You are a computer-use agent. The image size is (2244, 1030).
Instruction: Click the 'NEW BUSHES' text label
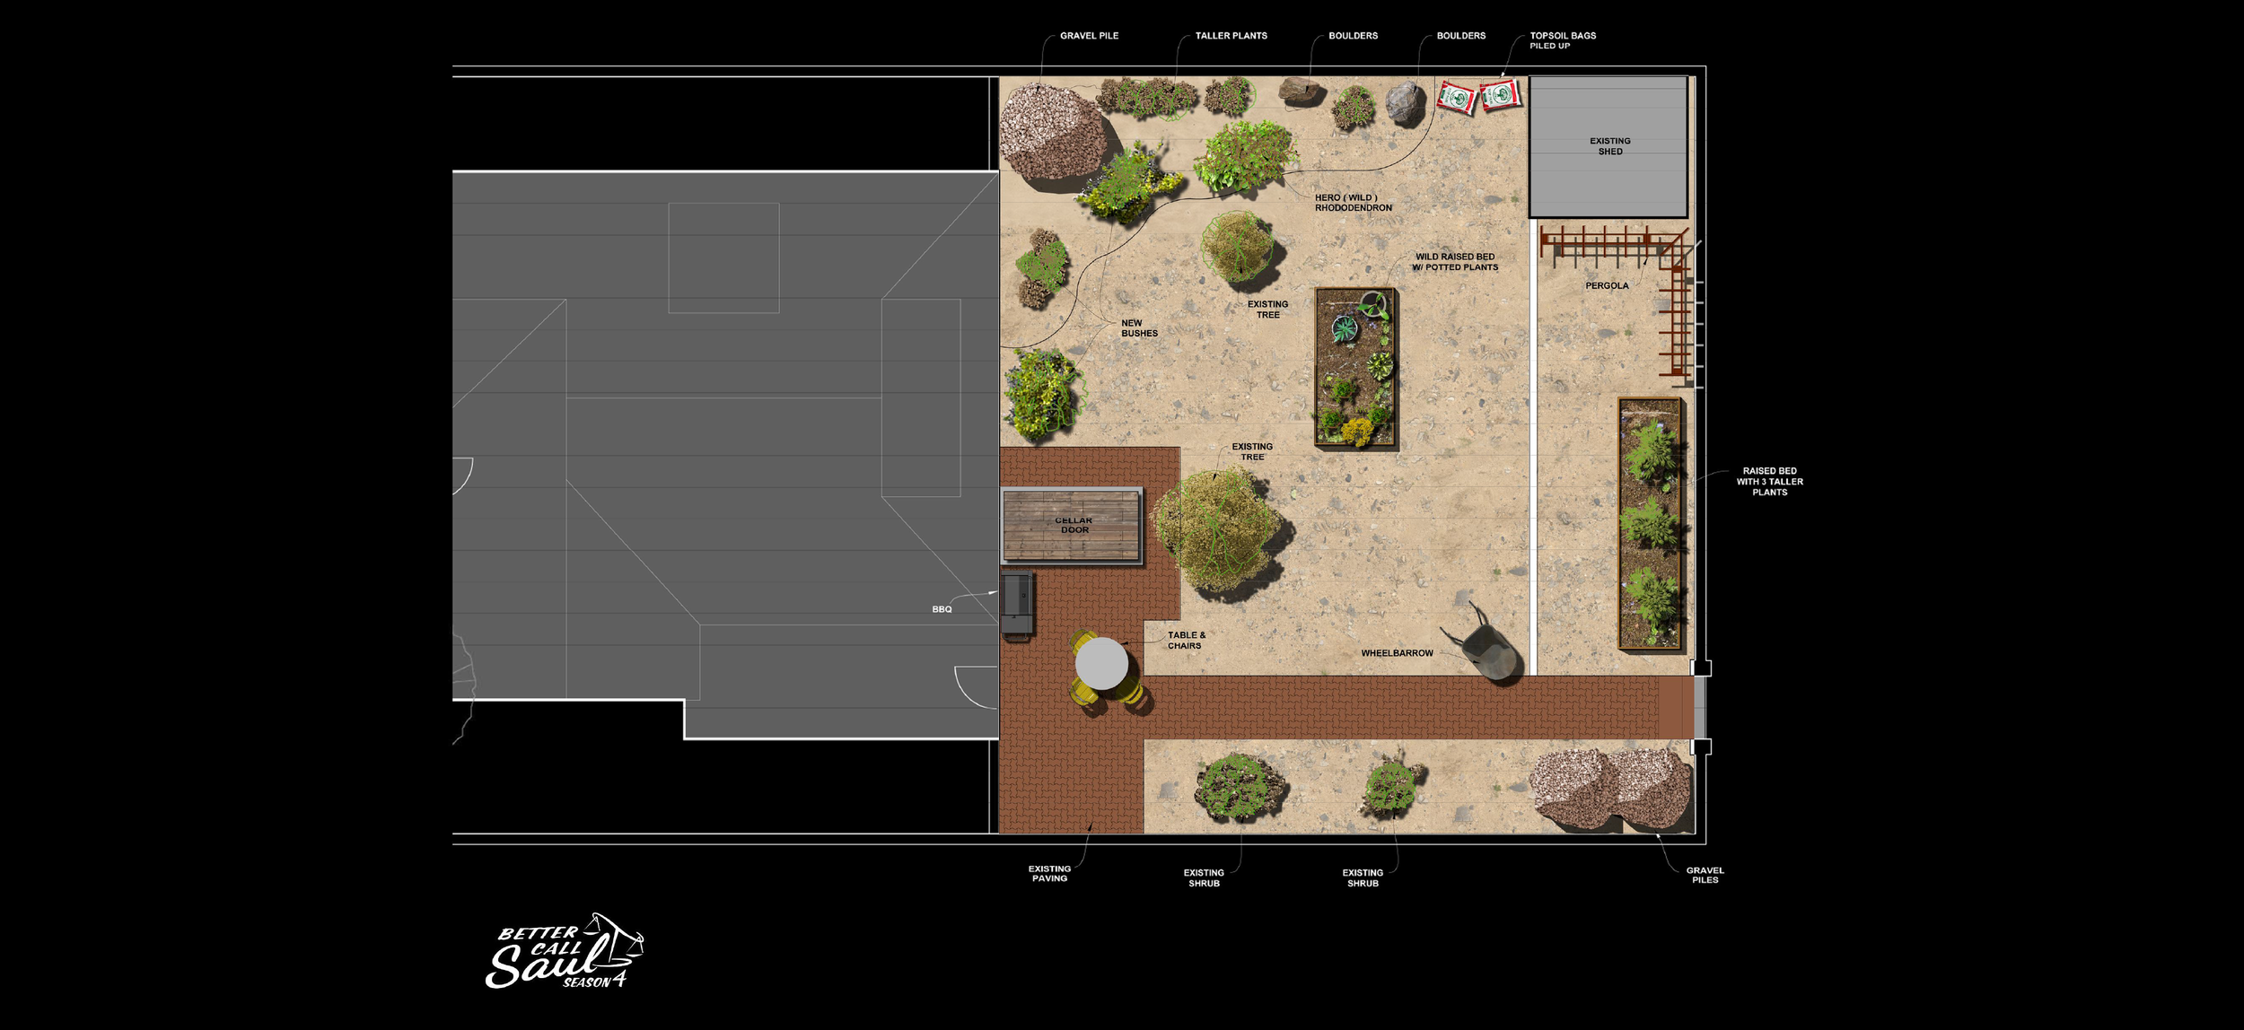pyautogui.click(x=1138, y=328)
